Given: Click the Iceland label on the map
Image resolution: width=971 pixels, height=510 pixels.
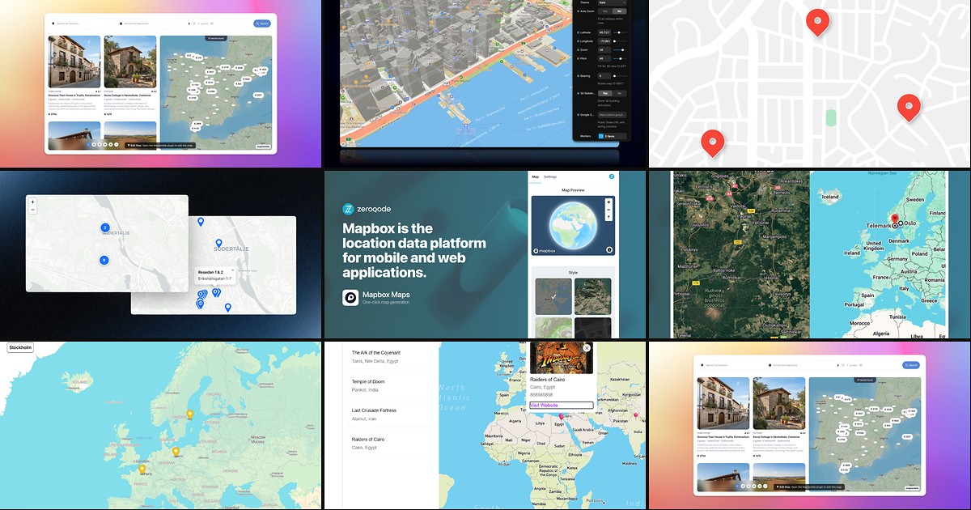Looking at the screenshot, I should [x=830, y=197].
